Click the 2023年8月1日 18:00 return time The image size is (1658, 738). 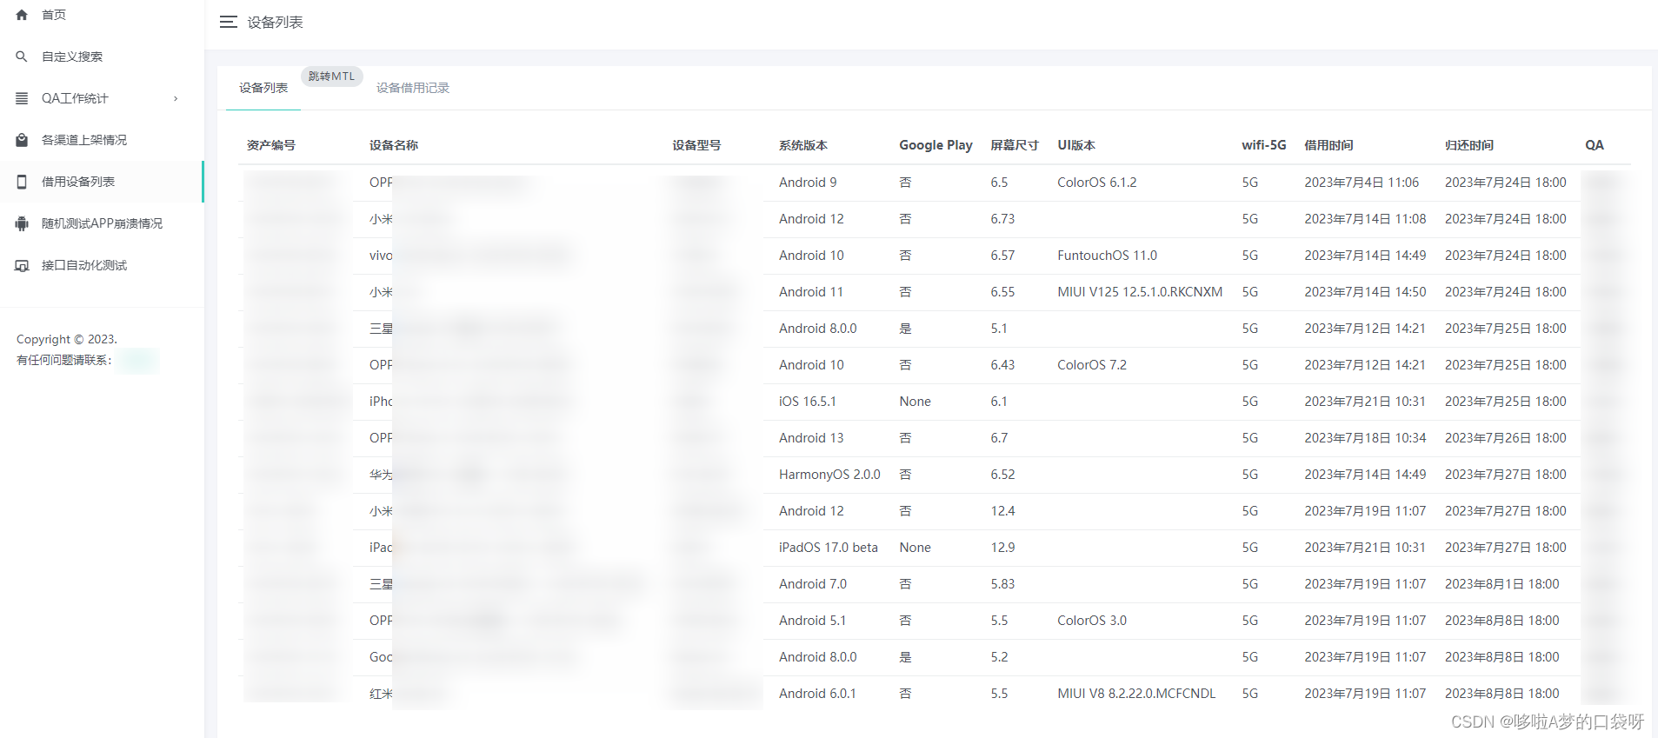(1502, 584)
